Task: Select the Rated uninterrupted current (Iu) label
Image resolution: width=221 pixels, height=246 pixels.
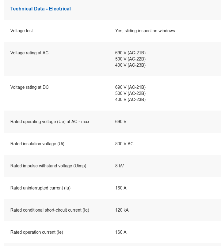Action: pyautogui.click(x=40, y=188)
